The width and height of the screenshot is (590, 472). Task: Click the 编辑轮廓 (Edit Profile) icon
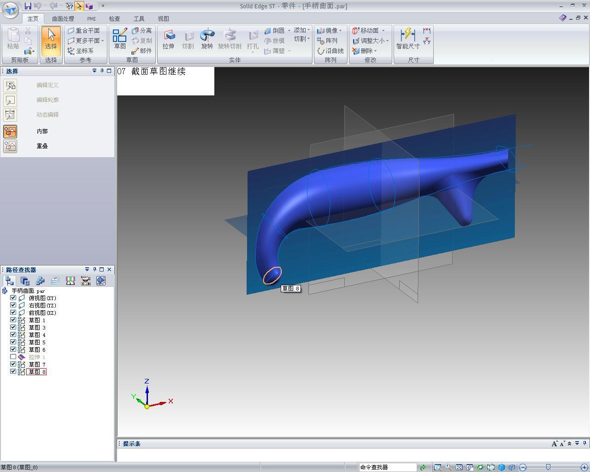(10, 100)
